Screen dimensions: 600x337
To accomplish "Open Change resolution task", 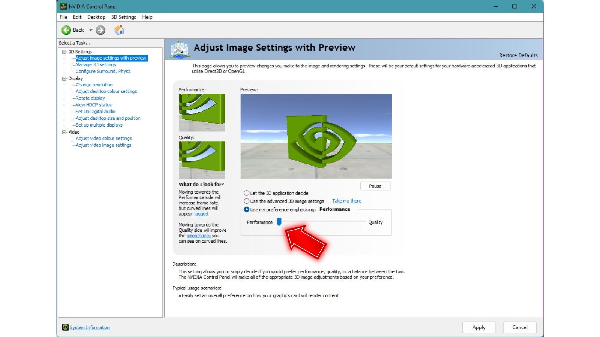I will (x=94, y=85).
